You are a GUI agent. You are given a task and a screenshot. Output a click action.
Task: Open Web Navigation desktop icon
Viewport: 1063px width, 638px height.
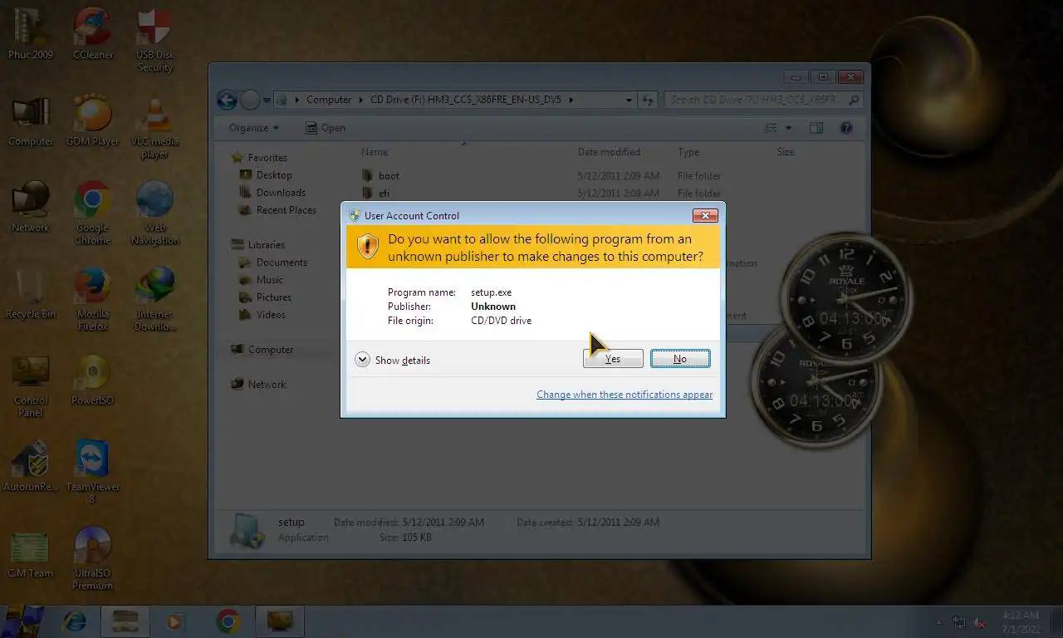[x=155, y=213]
